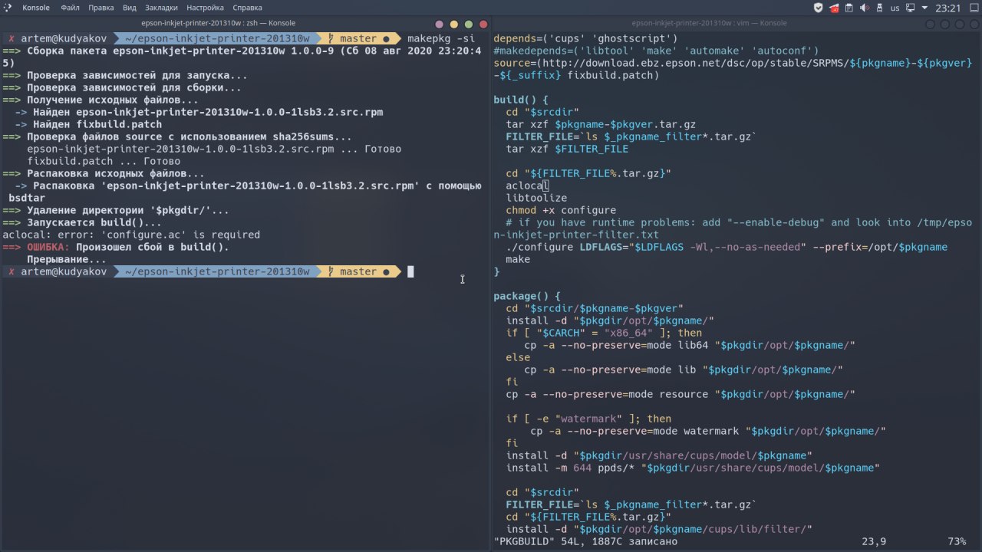982x552 pixels.
Task: Click 'artem@kudyakov' in the top prompt line
Action: [x=64, y=38]
